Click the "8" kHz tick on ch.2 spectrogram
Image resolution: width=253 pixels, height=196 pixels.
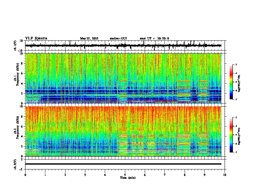coord(22,117)
